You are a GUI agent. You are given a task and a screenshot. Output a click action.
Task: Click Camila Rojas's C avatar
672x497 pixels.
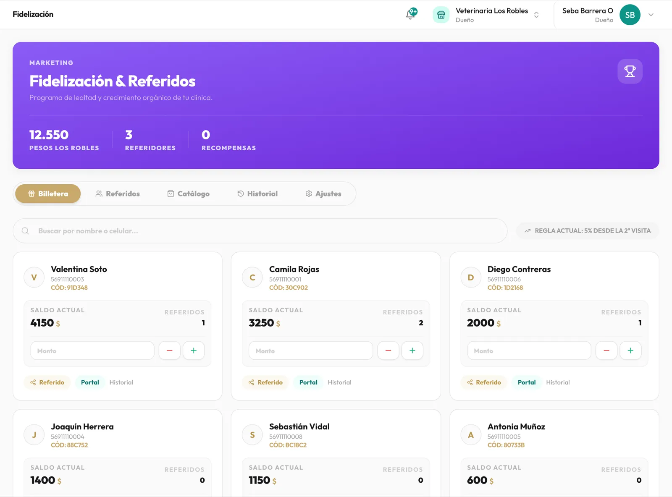tap(252, 277)
